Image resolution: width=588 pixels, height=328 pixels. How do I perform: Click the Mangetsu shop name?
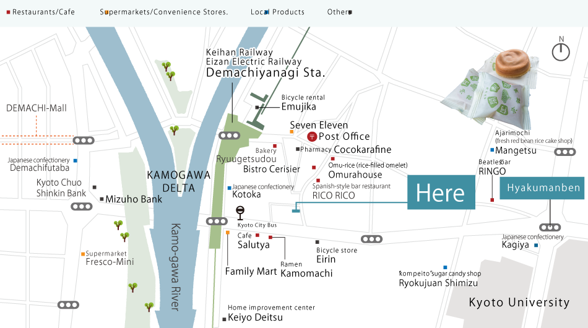516,150
